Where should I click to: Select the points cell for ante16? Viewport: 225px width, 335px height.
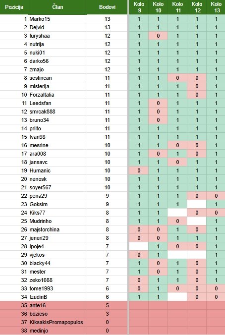pos(107,305)
